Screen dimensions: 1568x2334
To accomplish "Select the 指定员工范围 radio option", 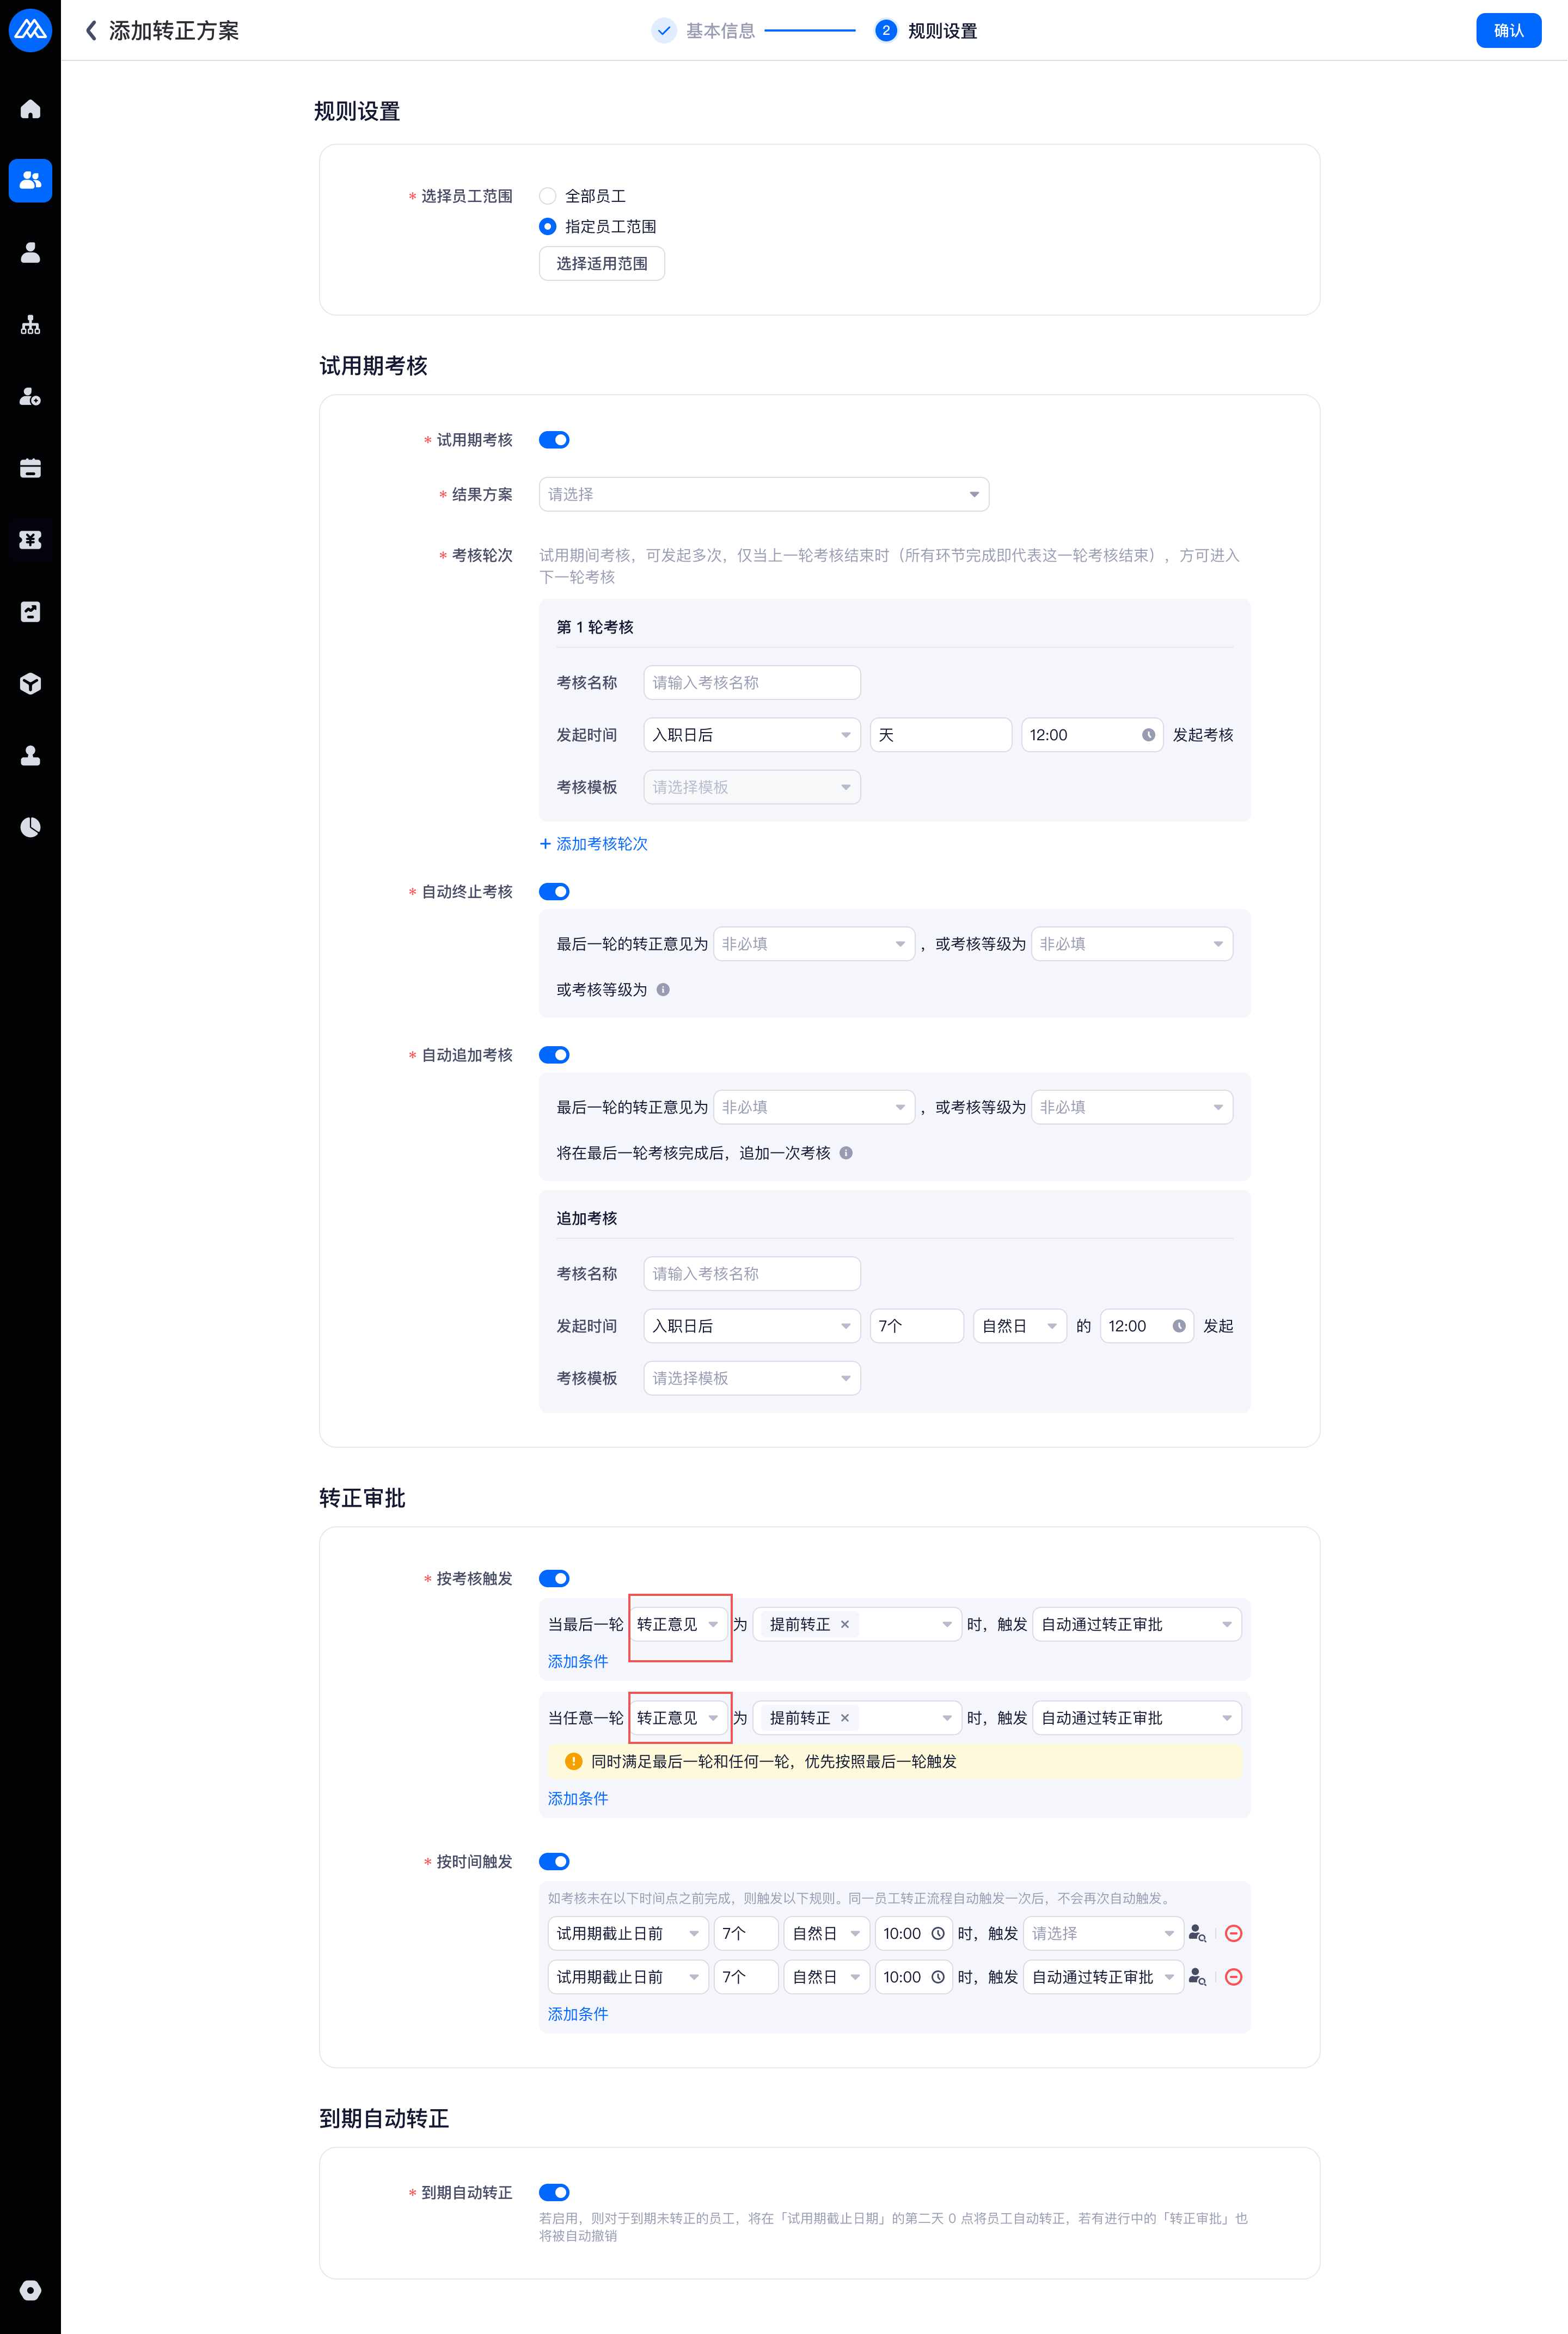I will 547,226.
